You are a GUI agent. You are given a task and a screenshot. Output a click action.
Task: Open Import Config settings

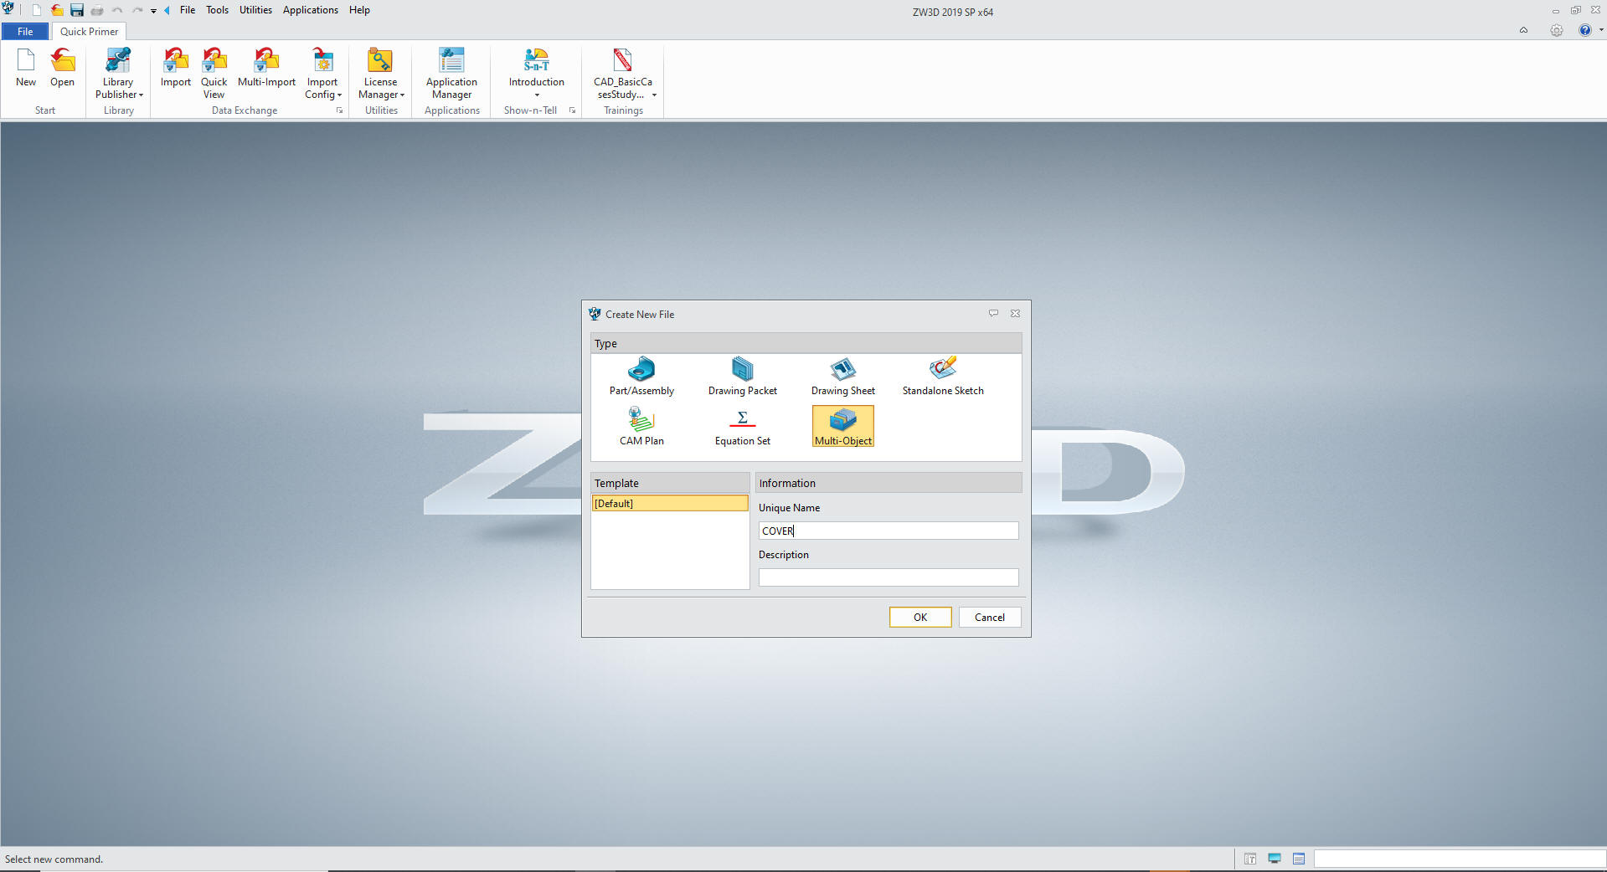click(x=322, y=74)
